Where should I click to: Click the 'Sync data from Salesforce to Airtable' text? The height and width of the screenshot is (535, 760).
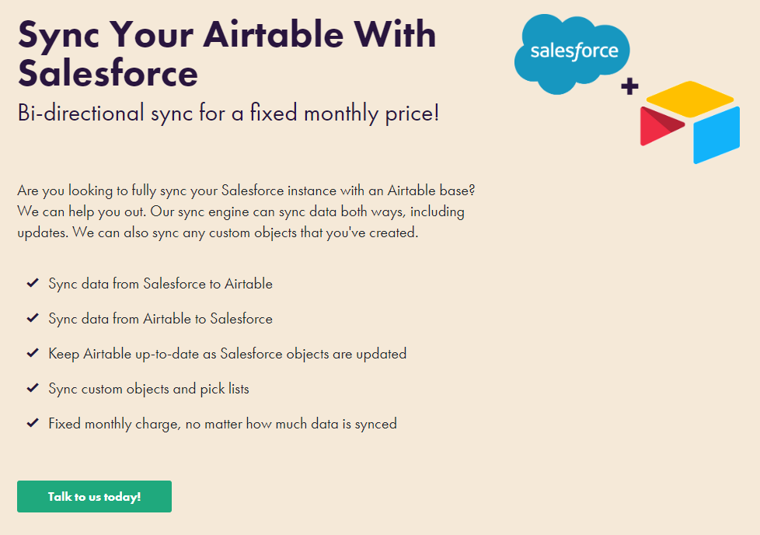pyautogui.click(x=160, y=284)
